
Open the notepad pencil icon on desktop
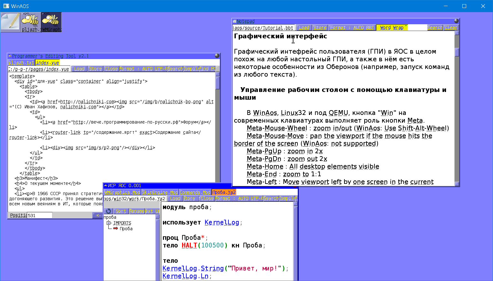10,22
